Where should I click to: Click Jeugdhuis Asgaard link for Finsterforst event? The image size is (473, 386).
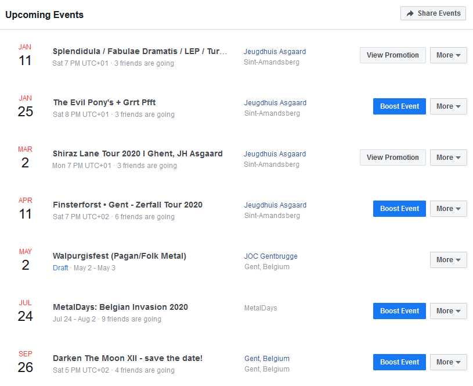coord(275,205)
